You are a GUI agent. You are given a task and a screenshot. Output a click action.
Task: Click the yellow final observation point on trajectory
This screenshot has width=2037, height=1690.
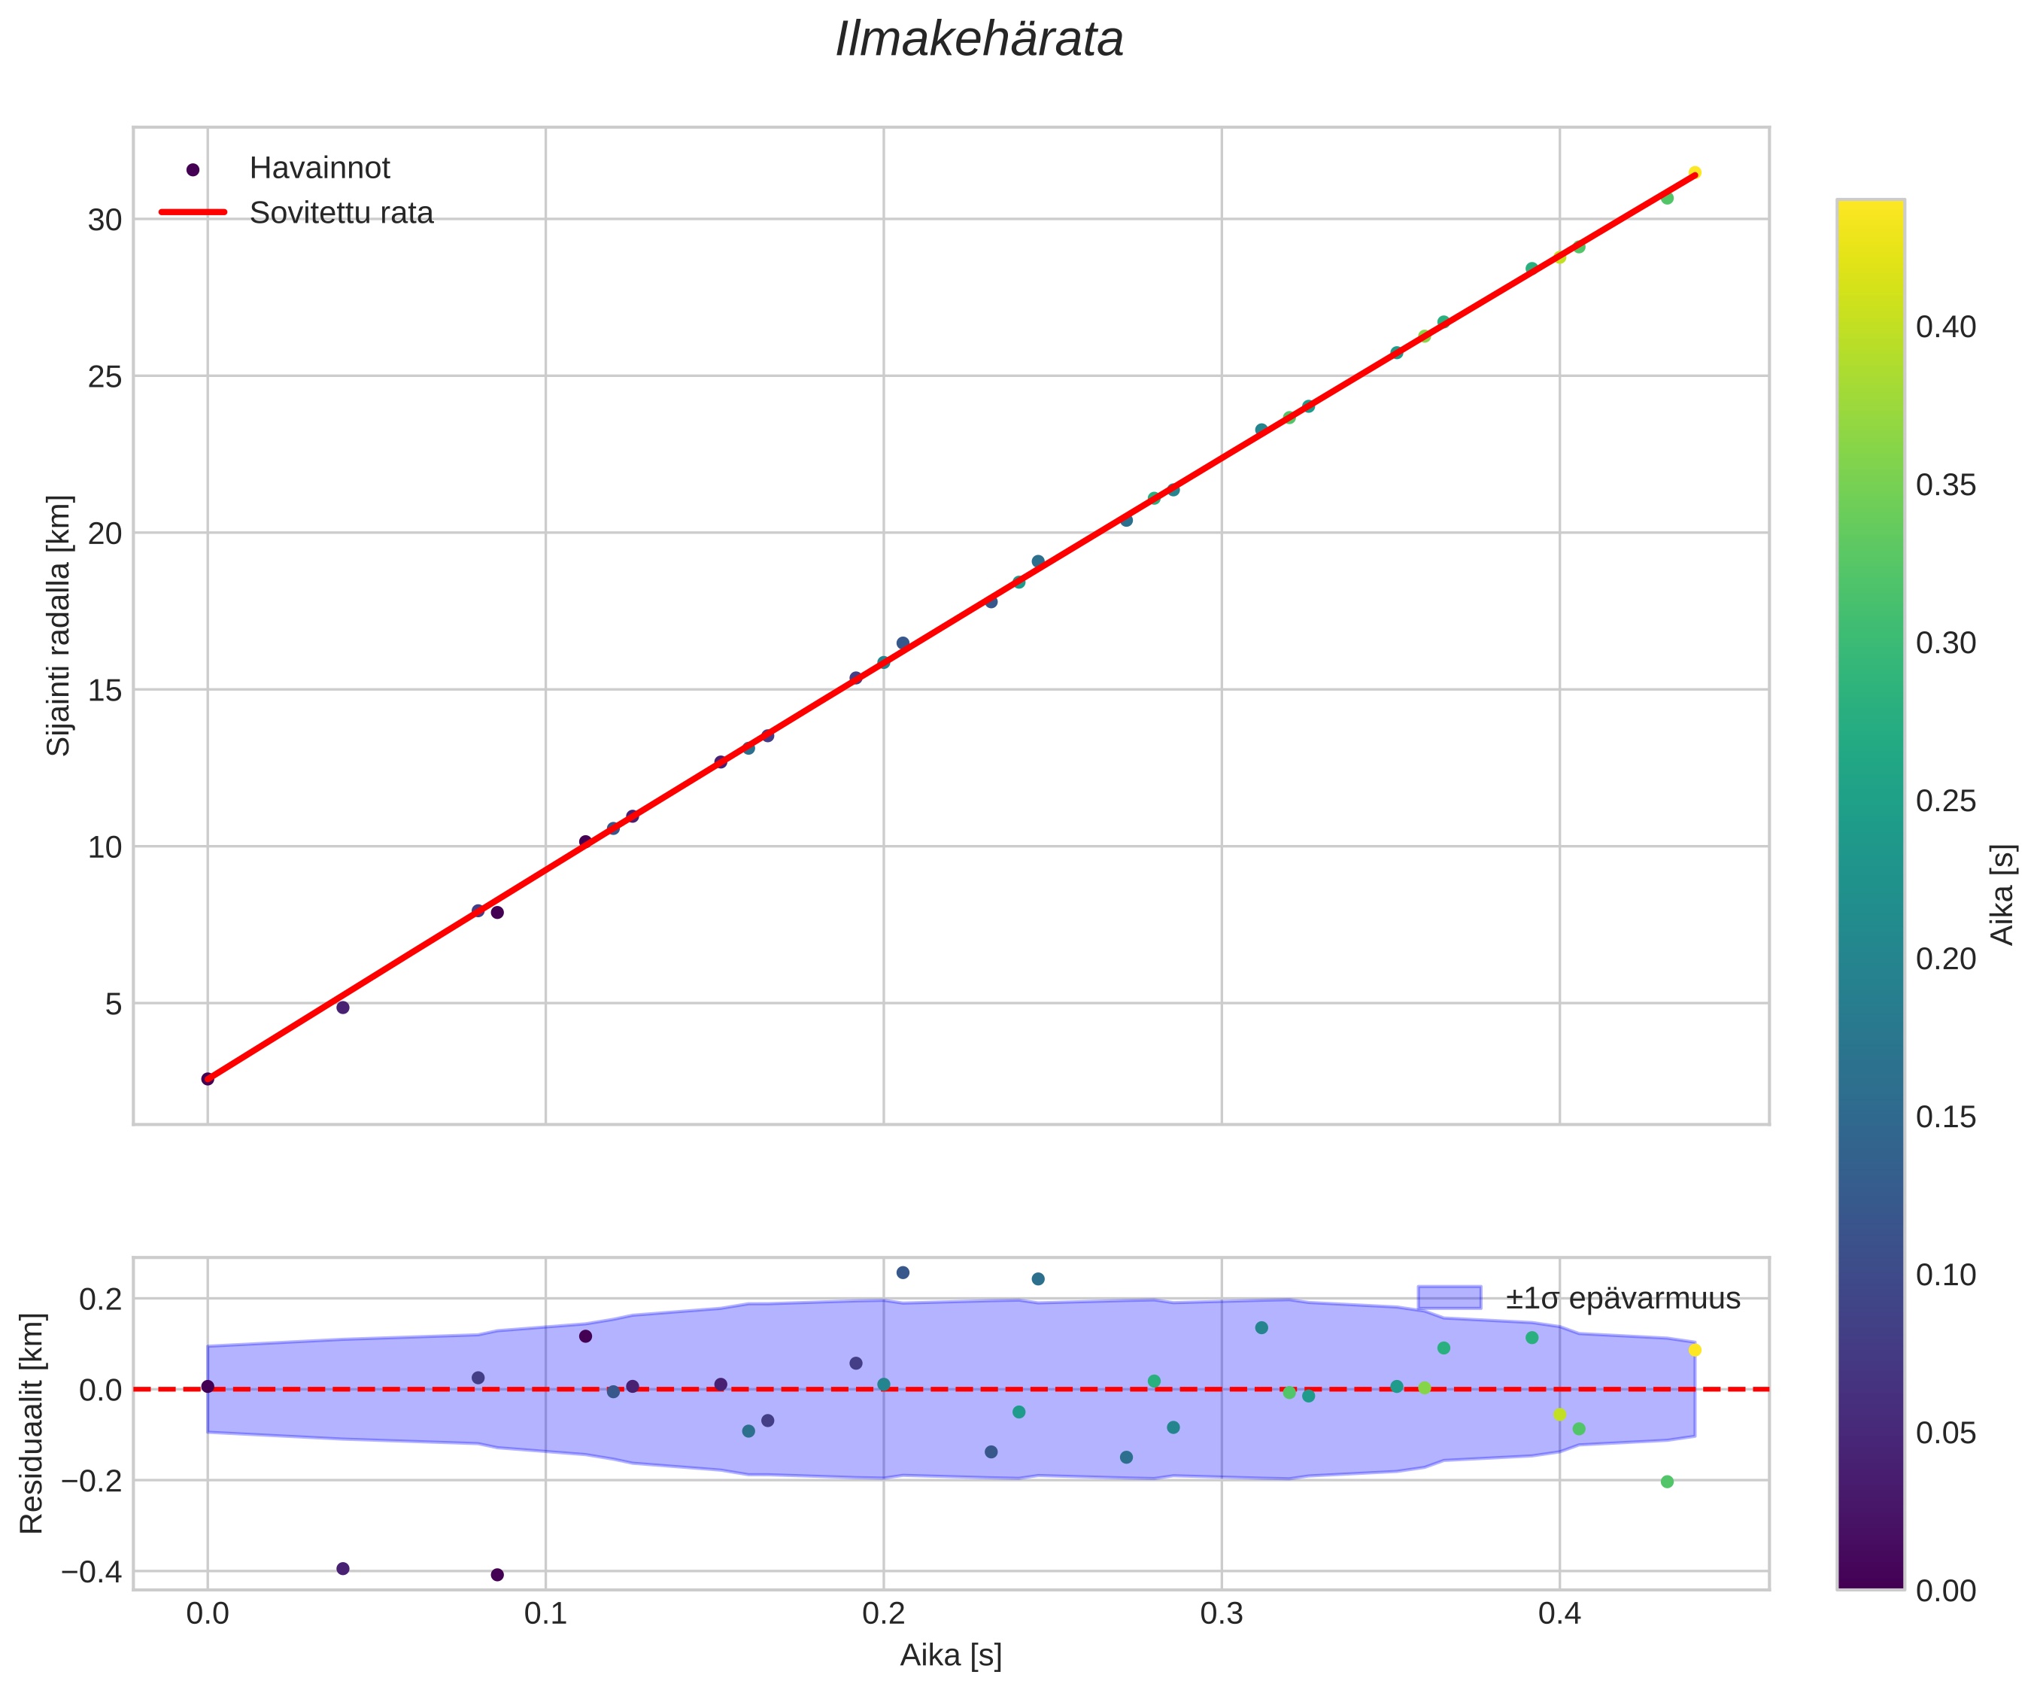(1695, 172)
